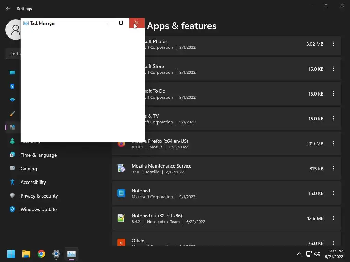Switch to Settings from taskbar
This screenshot has height=262, width=350.
(56, 254)
